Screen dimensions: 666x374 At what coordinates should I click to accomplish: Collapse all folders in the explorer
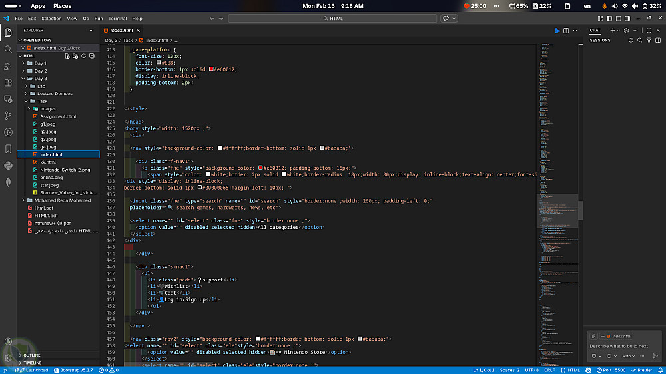point(93,56)
